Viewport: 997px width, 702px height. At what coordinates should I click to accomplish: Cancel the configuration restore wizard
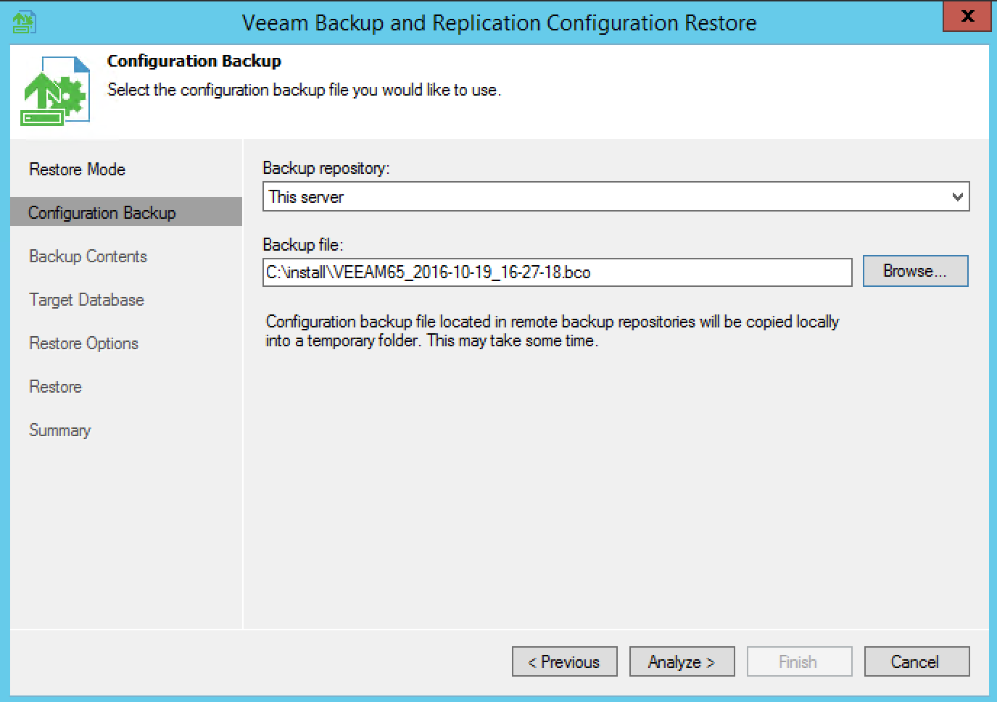(917, 661)
